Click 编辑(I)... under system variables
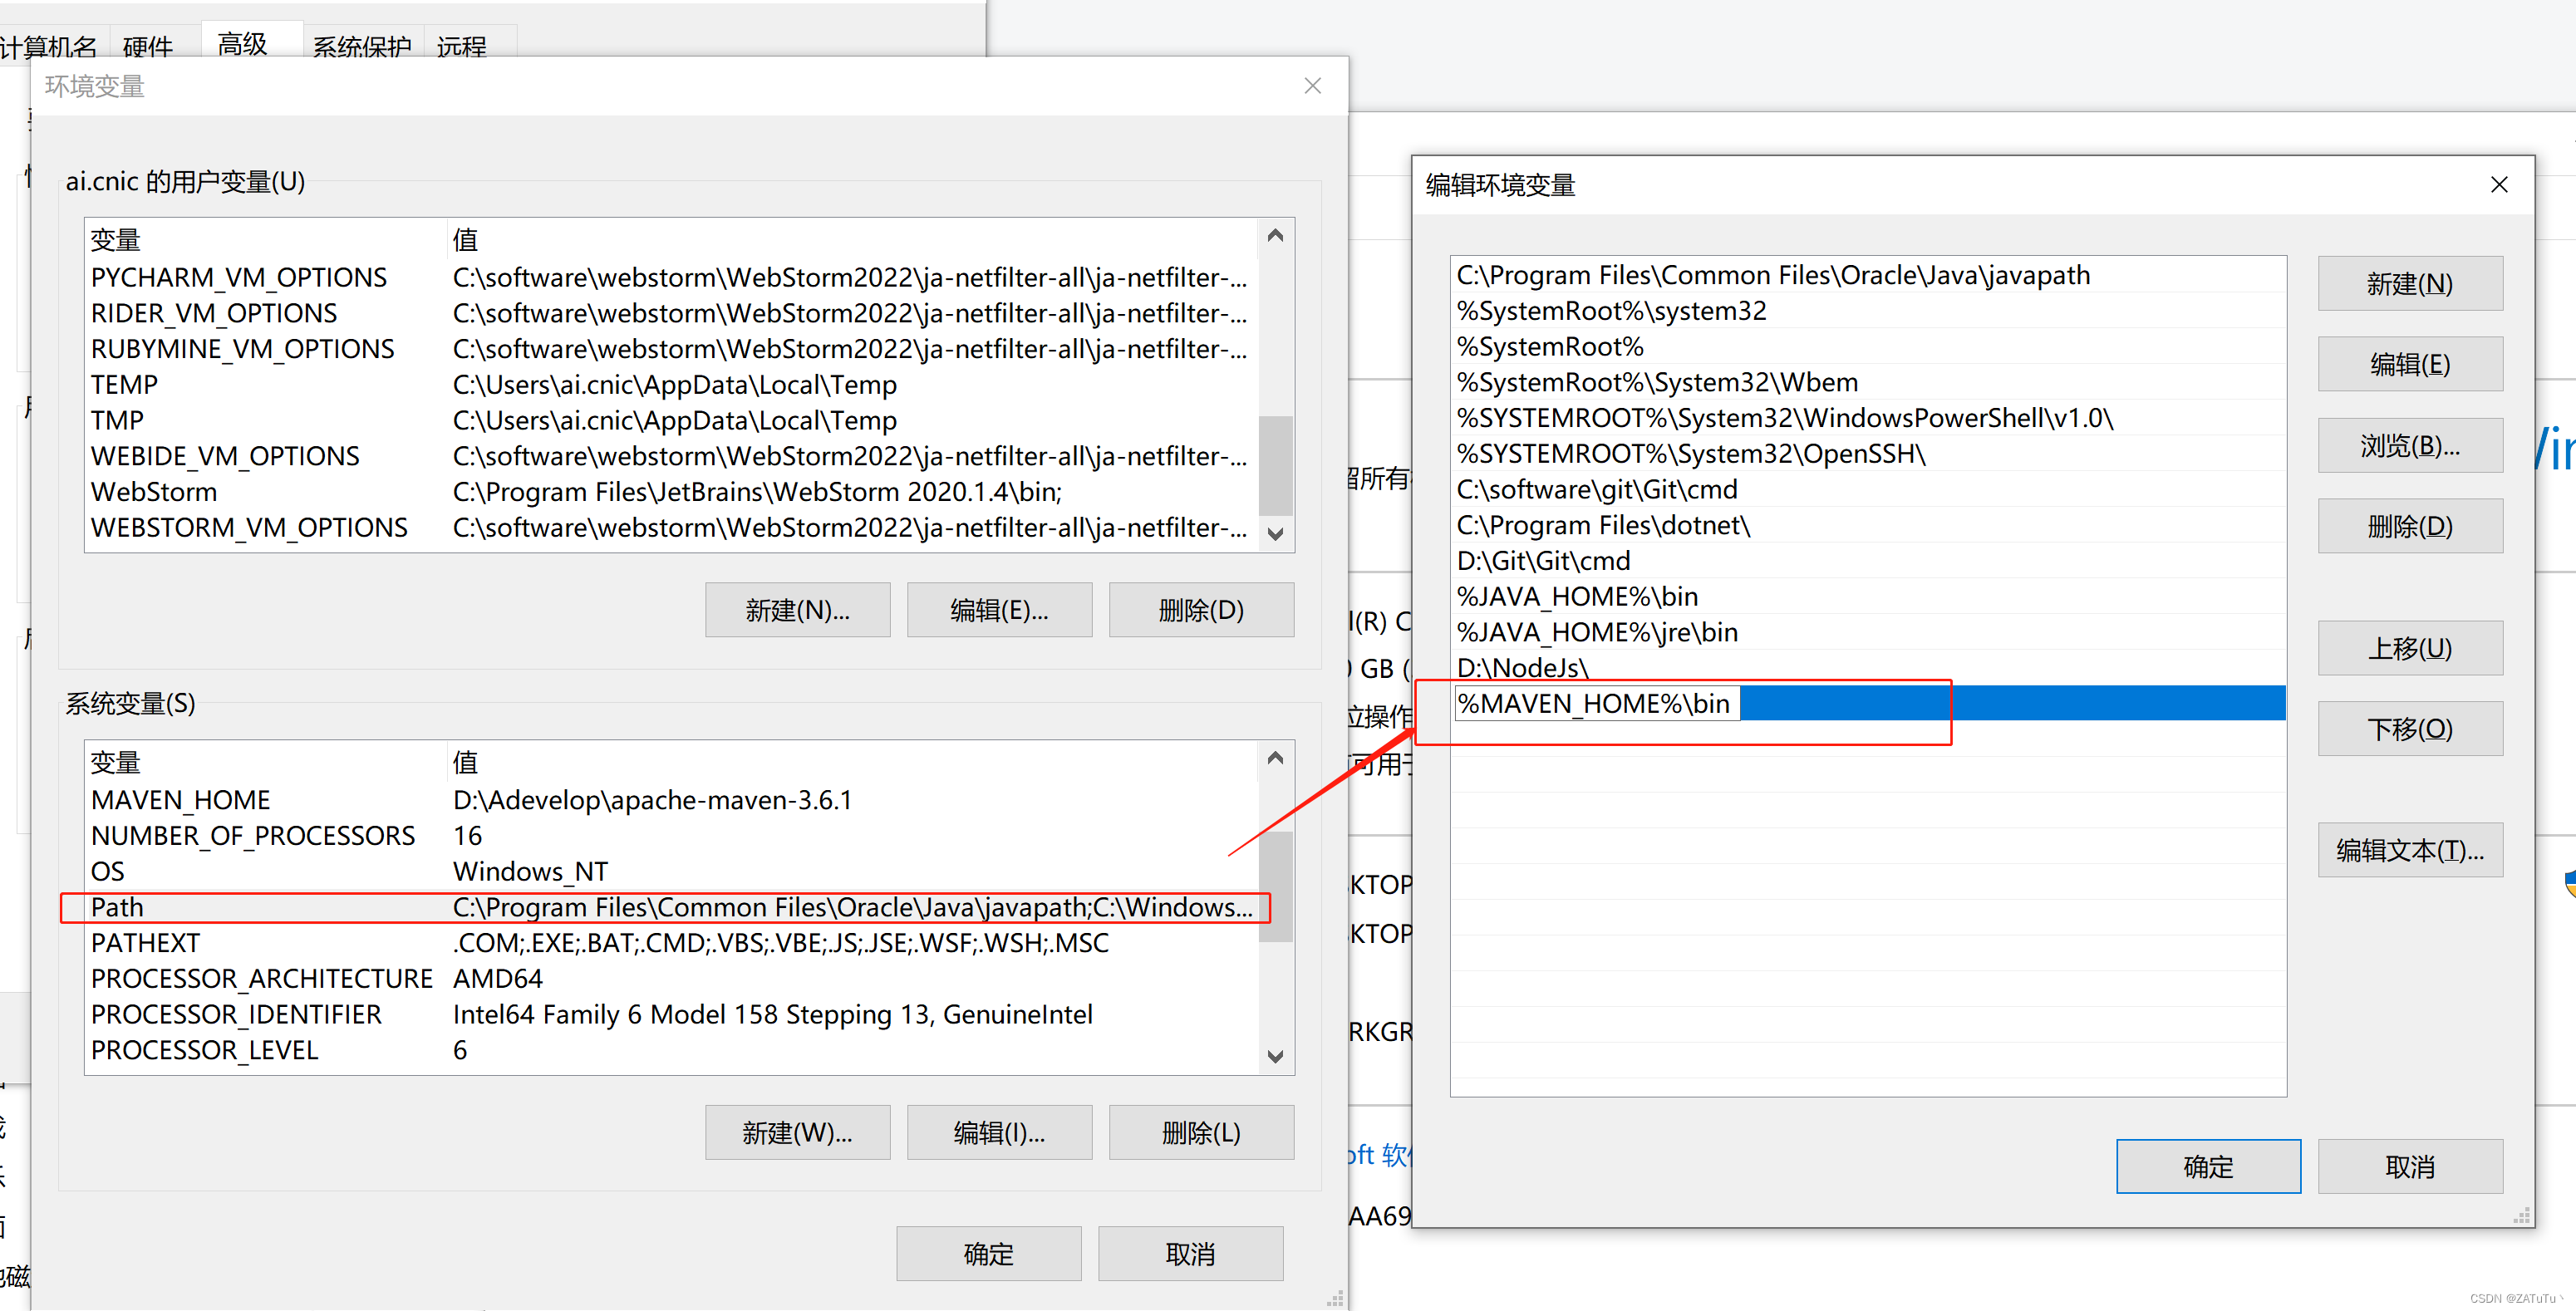 998,1132
